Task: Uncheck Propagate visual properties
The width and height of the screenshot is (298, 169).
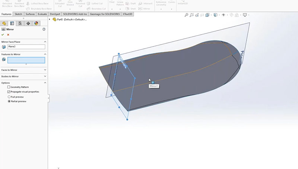Action: [9, 91]
